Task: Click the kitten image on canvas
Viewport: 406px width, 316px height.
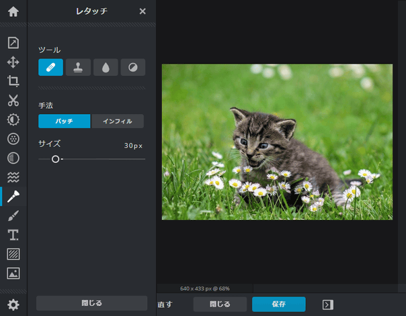Action: coord(277,142)
